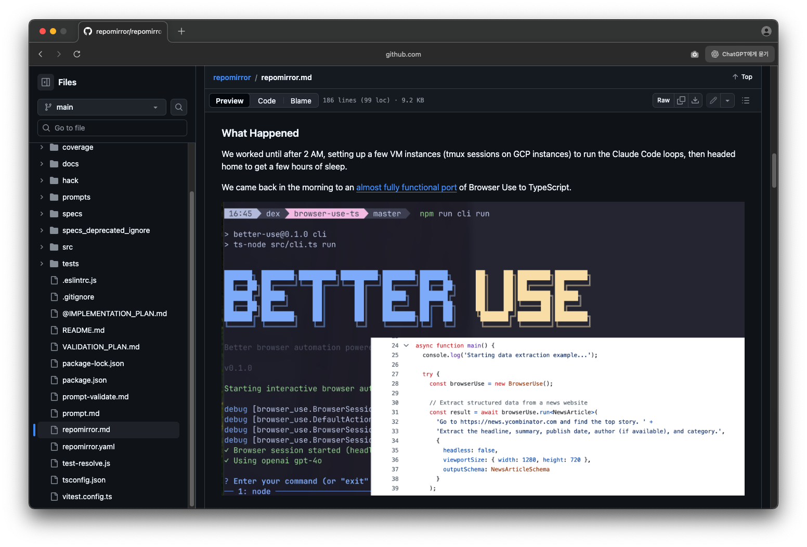Open @IMPLEMENTATION_PLAN.md file

click(114, 314)
